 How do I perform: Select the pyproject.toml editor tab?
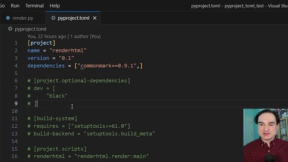[73, 18]
